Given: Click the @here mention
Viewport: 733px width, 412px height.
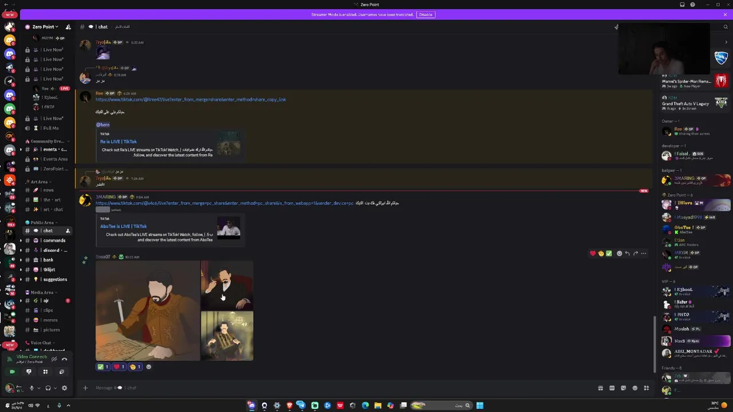Looking at the screenshot, I should coord(103,125).
